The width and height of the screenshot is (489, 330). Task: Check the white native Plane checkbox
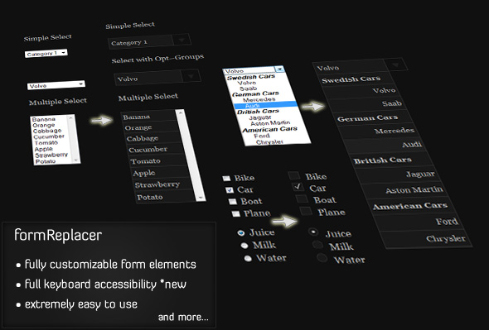pyautogui.click(x=235, y=213)
